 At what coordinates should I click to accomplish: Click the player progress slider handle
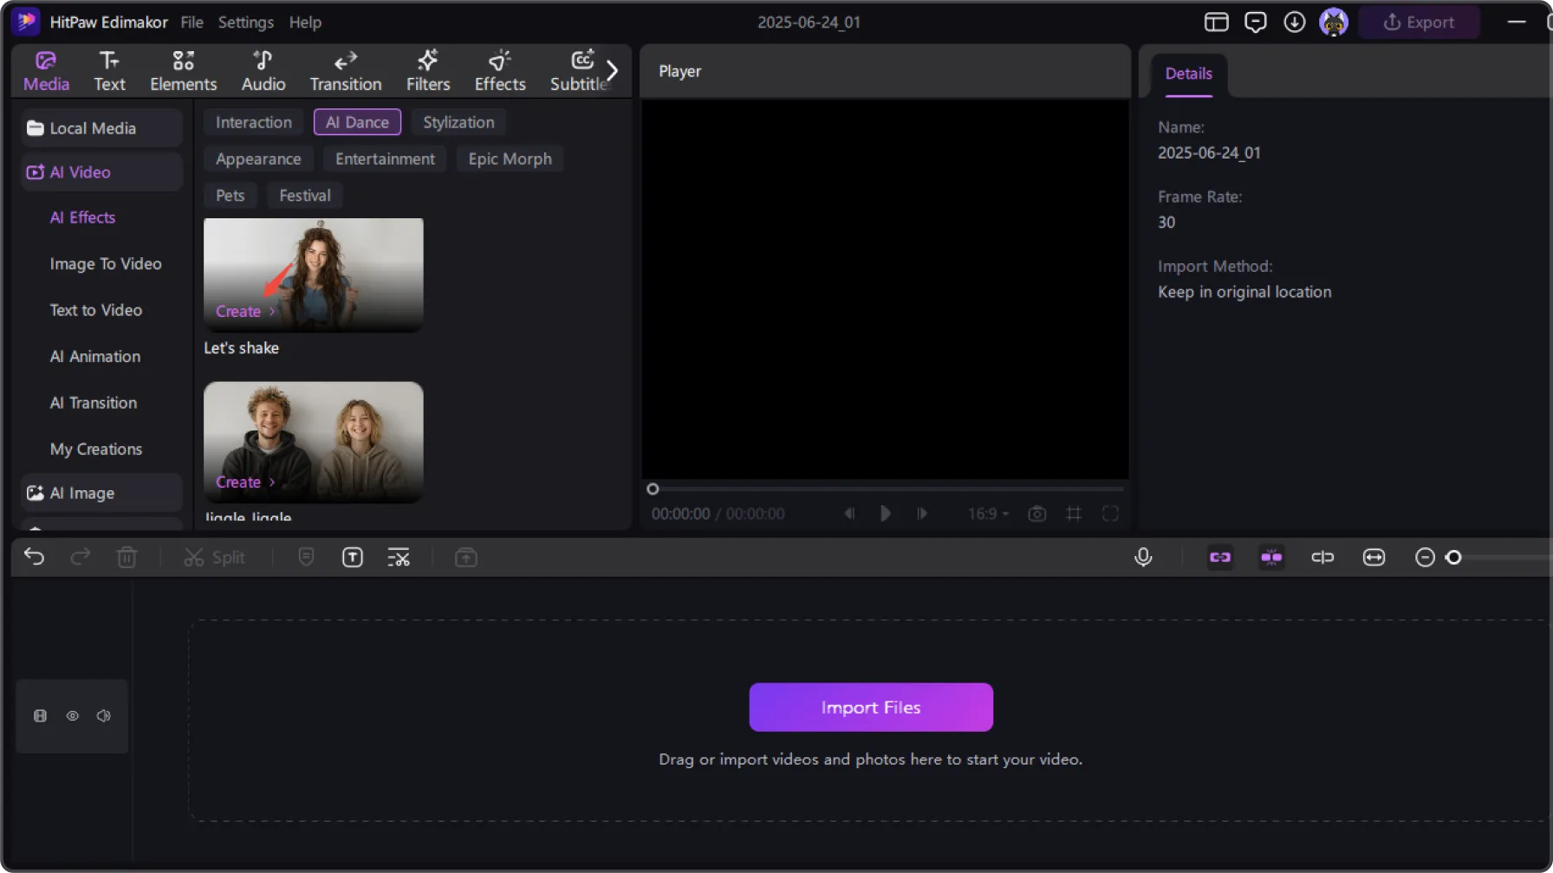653,489
